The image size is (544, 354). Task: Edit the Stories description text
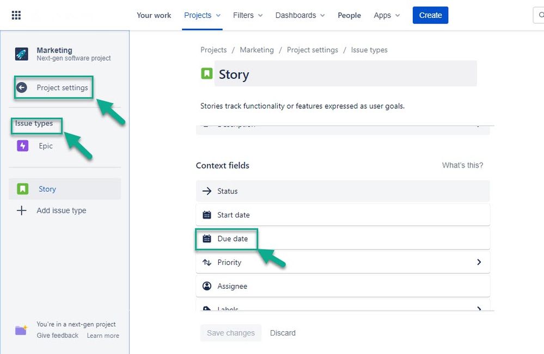point(302,106)
